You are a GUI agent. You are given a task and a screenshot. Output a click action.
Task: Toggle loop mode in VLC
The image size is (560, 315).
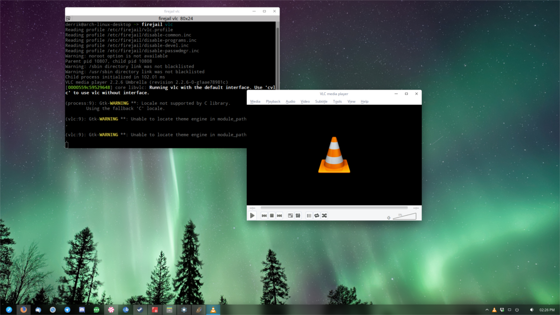(316, 216)
